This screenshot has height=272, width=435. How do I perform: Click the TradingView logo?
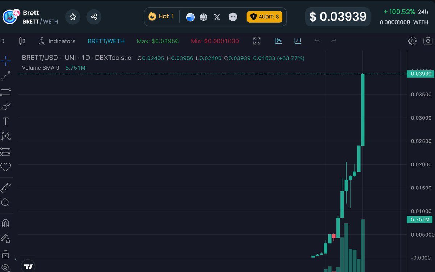[28, 267]
